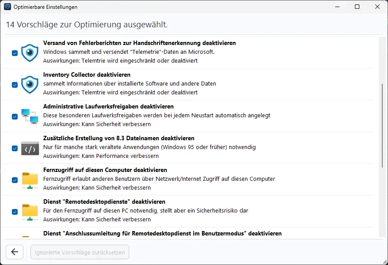Click the shield eye icon beside Inventory Collector
The width and height of the screenshot is (388, 265).
tap(30, 84)
